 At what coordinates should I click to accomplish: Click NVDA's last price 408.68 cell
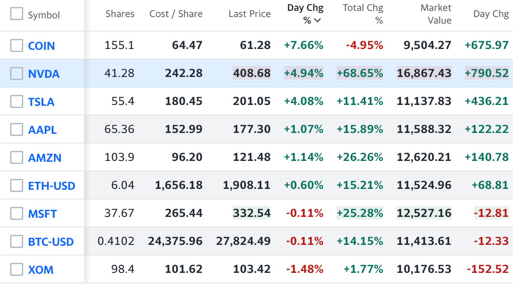tap(252, 73)
